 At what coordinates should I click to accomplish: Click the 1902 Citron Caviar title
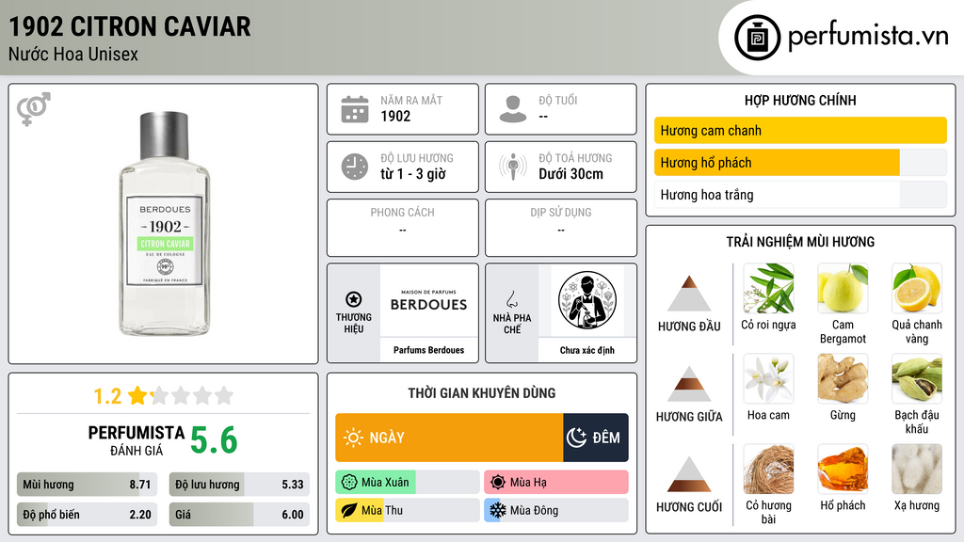coord(130,26)
